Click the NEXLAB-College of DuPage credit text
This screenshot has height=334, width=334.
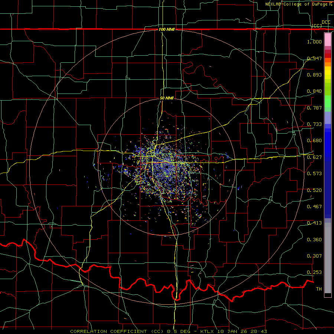pyautogui.click(x=298, y=4)
